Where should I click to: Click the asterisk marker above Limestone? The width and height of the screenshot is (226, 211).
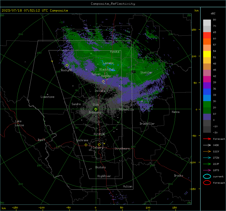(x=47, y=95)
